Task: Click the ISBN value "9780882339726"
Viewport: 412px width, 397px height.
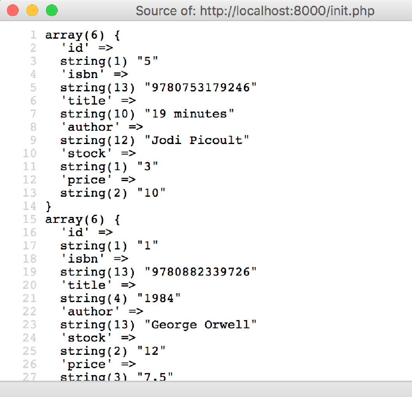Action: pyautogui.click(x=201, y=272)
